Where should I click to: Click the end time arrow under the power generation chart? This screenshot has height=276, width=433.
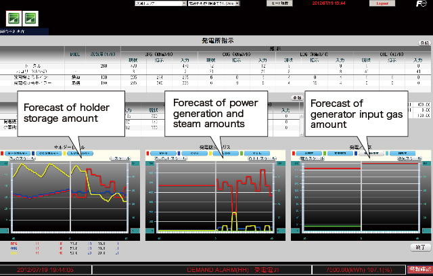272,238
